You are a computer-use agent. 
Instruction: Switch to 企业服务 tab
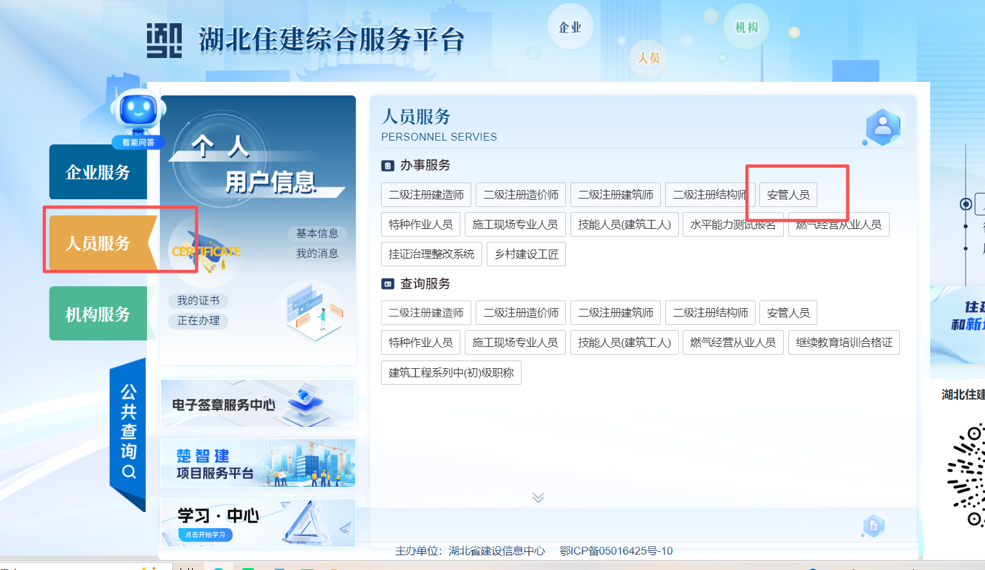(98, 172)
